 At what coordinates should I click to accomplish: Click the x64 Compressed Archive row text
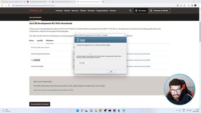point(40,54)
